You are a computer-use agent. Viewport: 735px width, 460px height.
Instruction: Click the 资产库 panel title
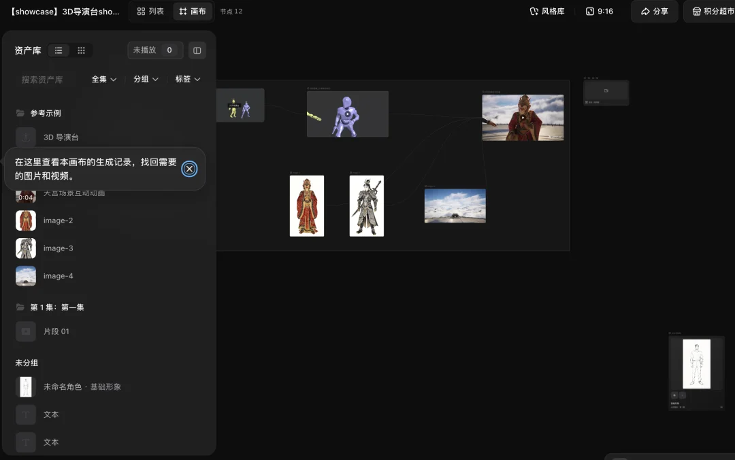(x=28, y=50)
